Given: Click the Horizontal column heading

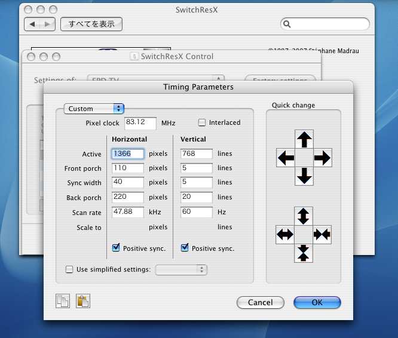Looking at the screenshot, I should pyautogui.click(x=130, y=139).
